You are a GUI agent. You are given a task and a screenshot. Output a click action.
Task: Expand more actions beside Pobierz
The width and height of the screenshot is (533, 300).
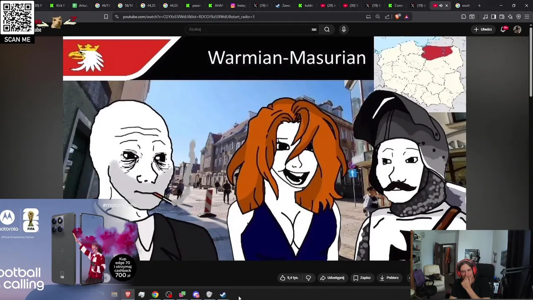pyautogui.click(x=409, y=278)
